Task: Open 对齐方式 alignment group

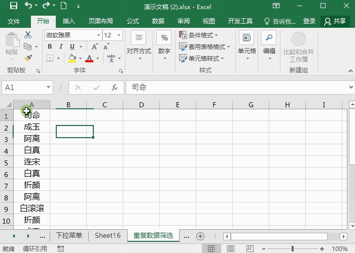Action: click(139, 46)
